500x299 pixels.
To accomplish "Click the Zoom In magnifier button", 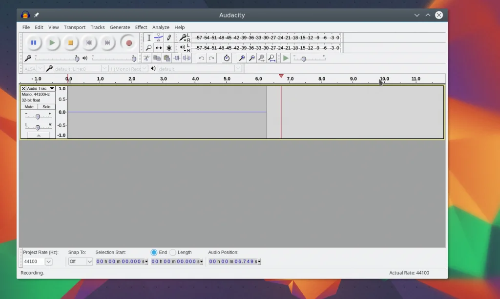I will point(241,58).
